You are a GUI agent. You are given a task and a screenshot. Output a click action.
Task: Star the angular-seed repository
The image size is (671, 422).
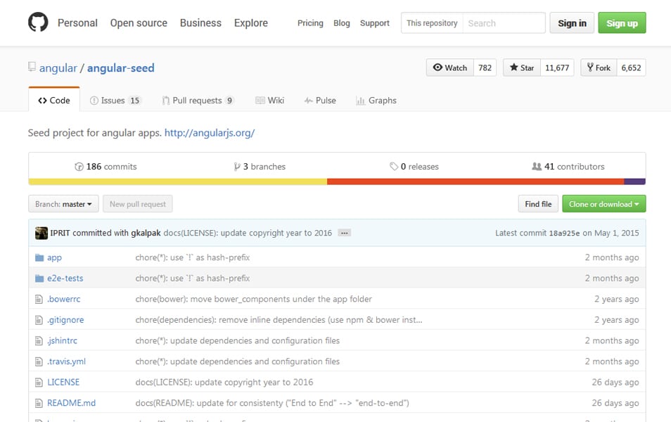(522, 68)
